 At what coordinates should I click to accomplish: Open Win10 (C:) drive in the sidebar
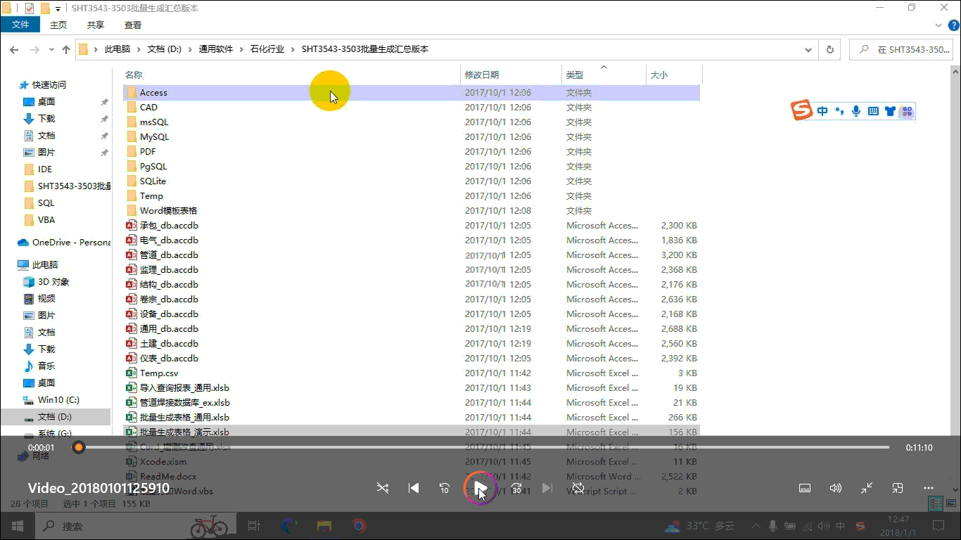pyautogui.click(x=58, y=400)
